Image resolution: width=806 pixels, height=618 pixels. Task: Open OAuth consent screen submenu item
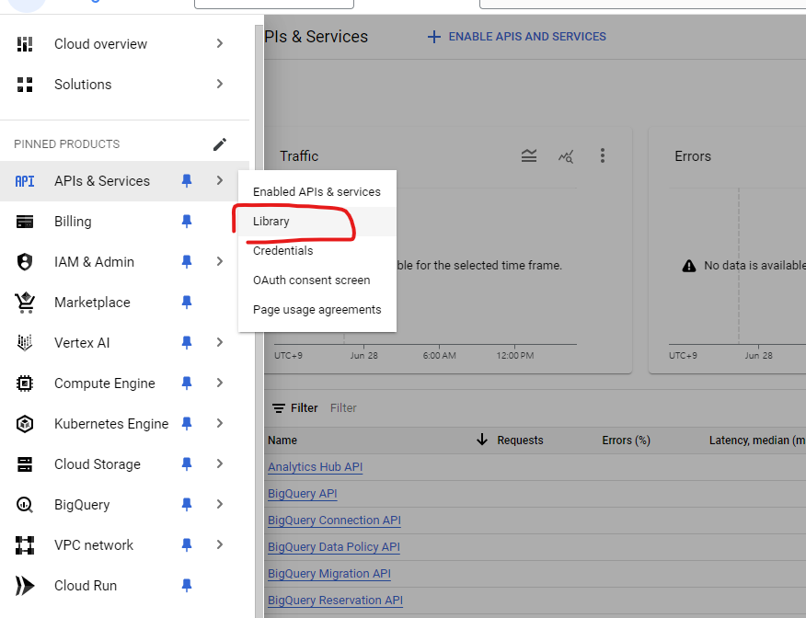coord(317,280)
